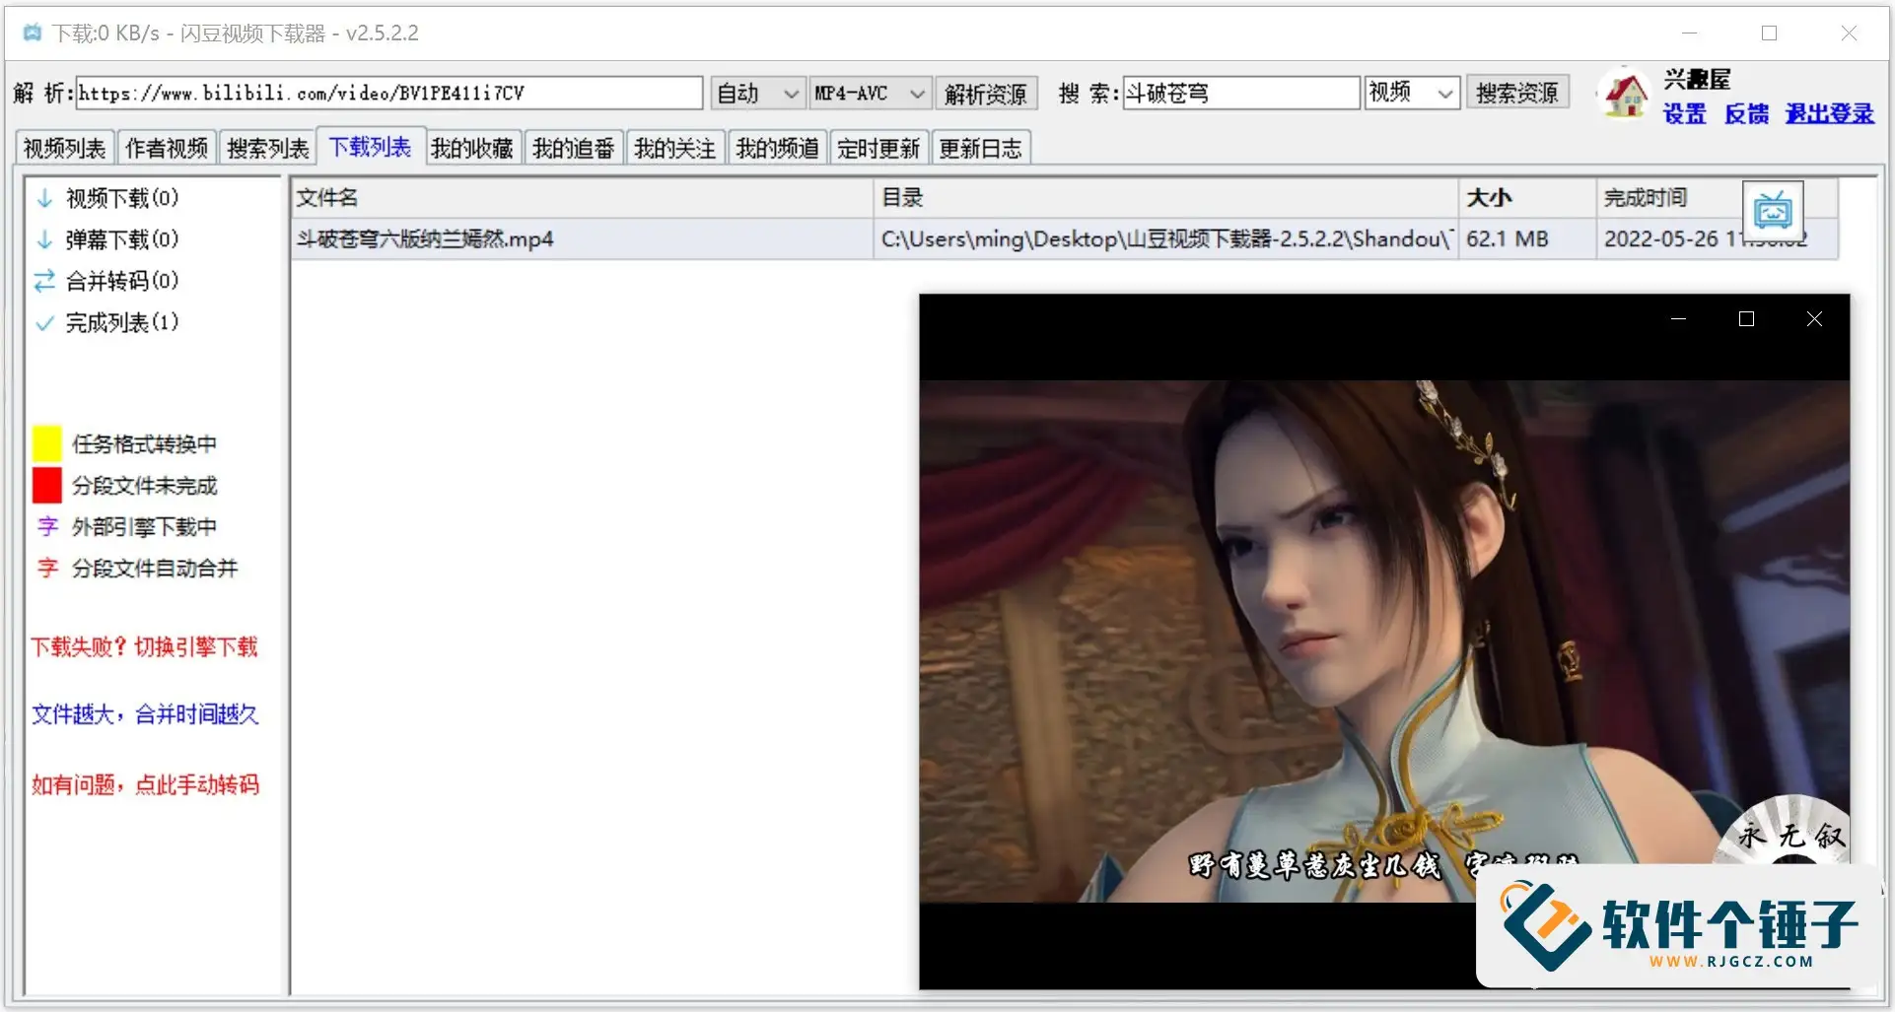Open the 更新日志 tab
The height and width of the screenshot is (1012, 1895).
(x=979, y=149)
